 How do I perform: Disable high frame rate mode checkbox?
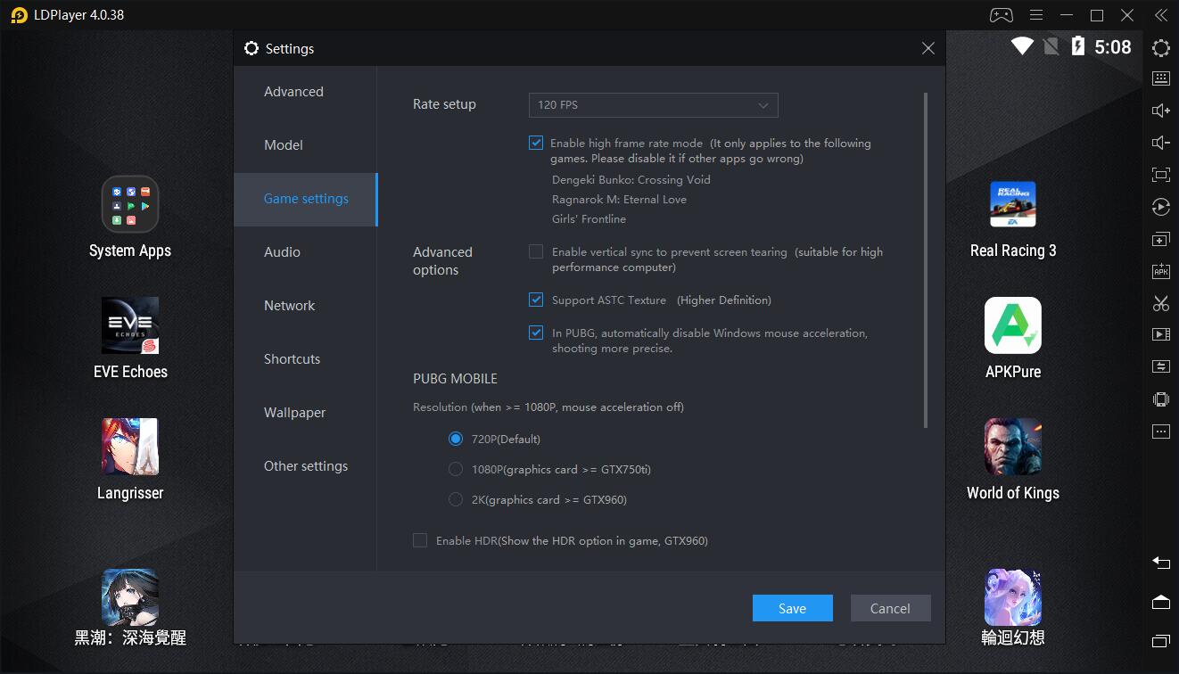coord(536,143)
